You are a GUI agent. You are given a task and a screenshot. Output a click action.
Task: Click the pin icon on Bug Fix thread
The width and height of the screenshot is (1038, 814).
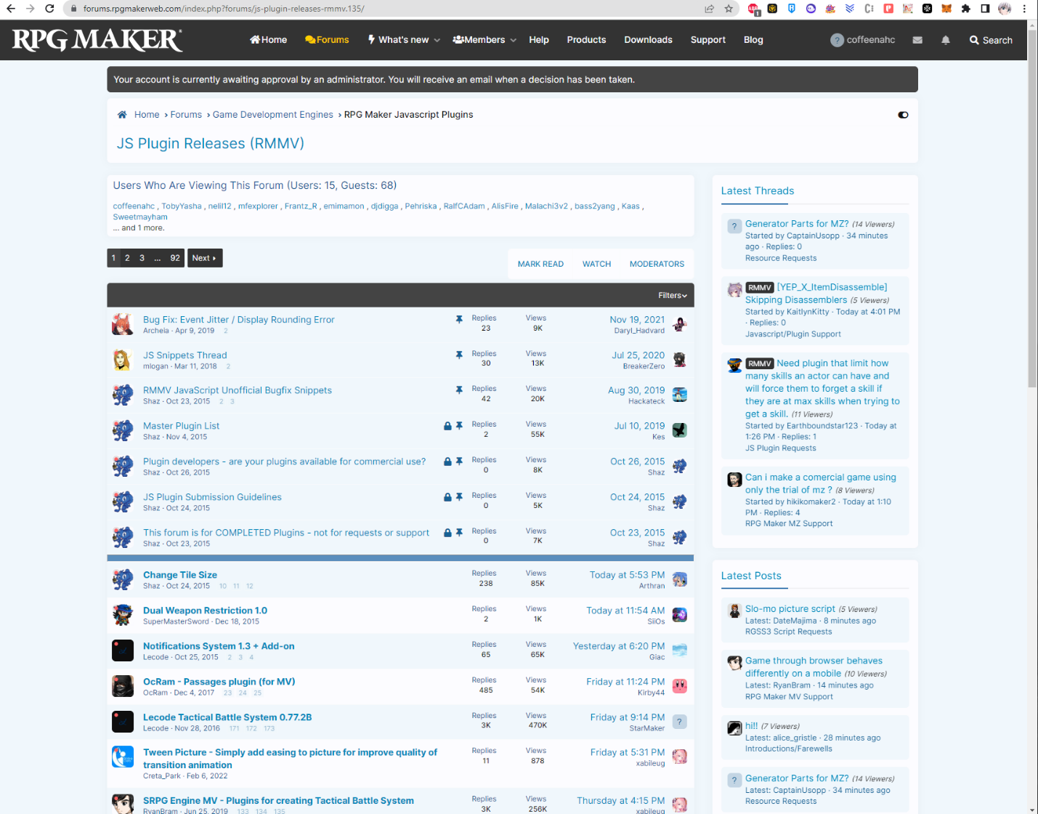click(x=459, y=319)
